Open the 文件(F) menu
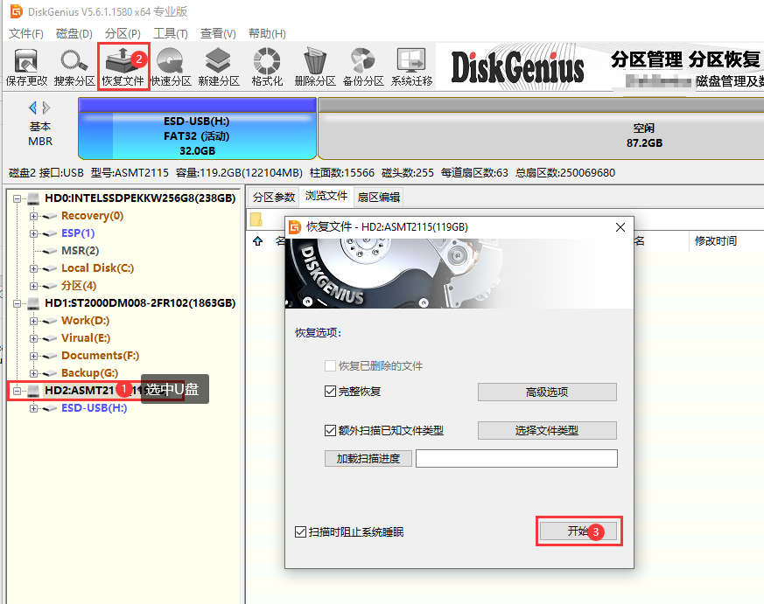 [26, 33]
